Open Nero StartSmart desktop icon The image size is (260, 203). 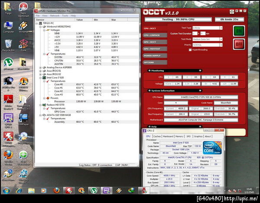[23, 10]
